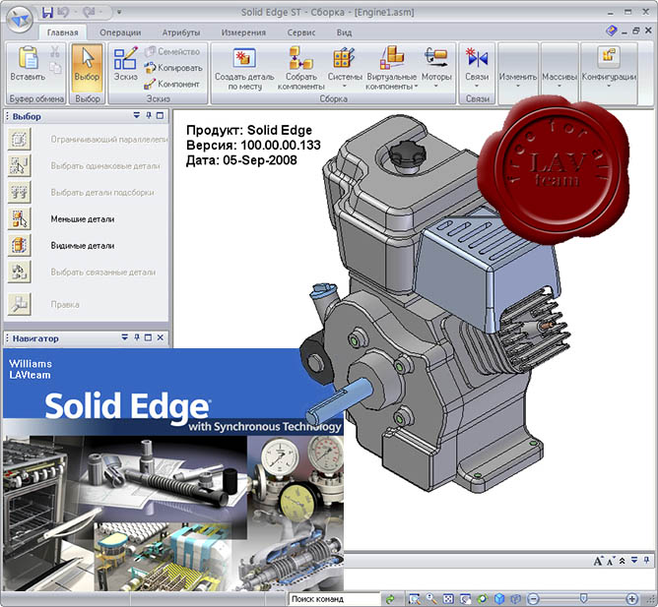Undo the last action in the quick access toolbar
658x607 pixels.
click(x=63, y=12)
